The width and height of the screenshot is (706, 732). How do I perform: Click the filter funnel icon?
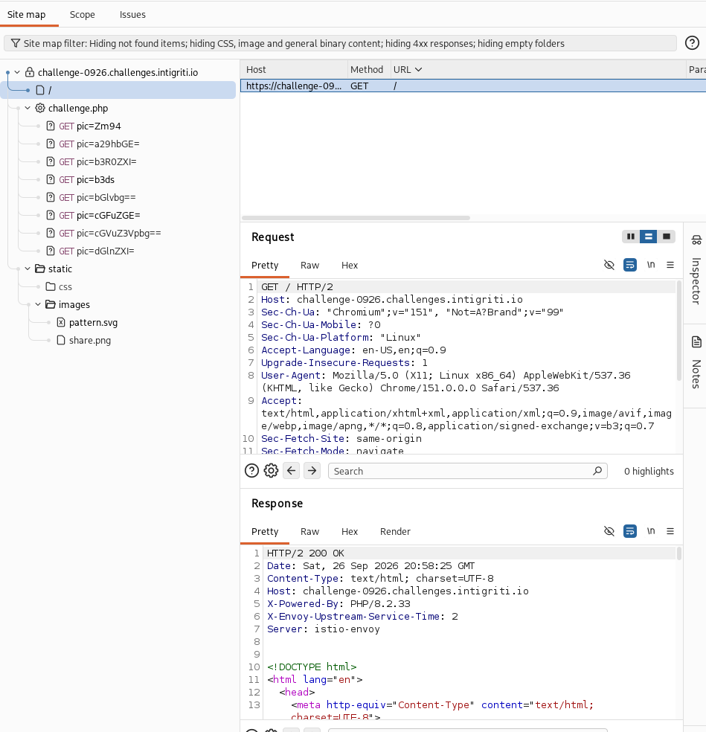tap(16, 43)
